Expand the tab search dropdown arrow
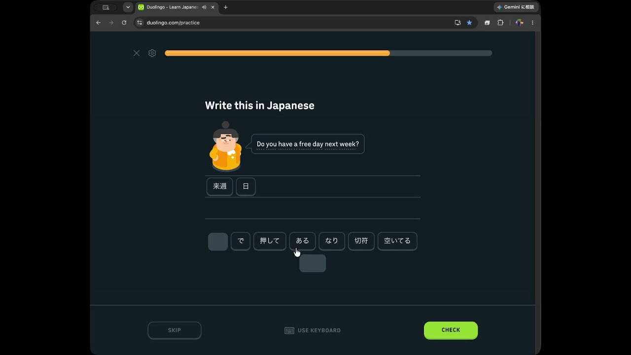Viewport: 631px width, 355px height. pos(128,7)
